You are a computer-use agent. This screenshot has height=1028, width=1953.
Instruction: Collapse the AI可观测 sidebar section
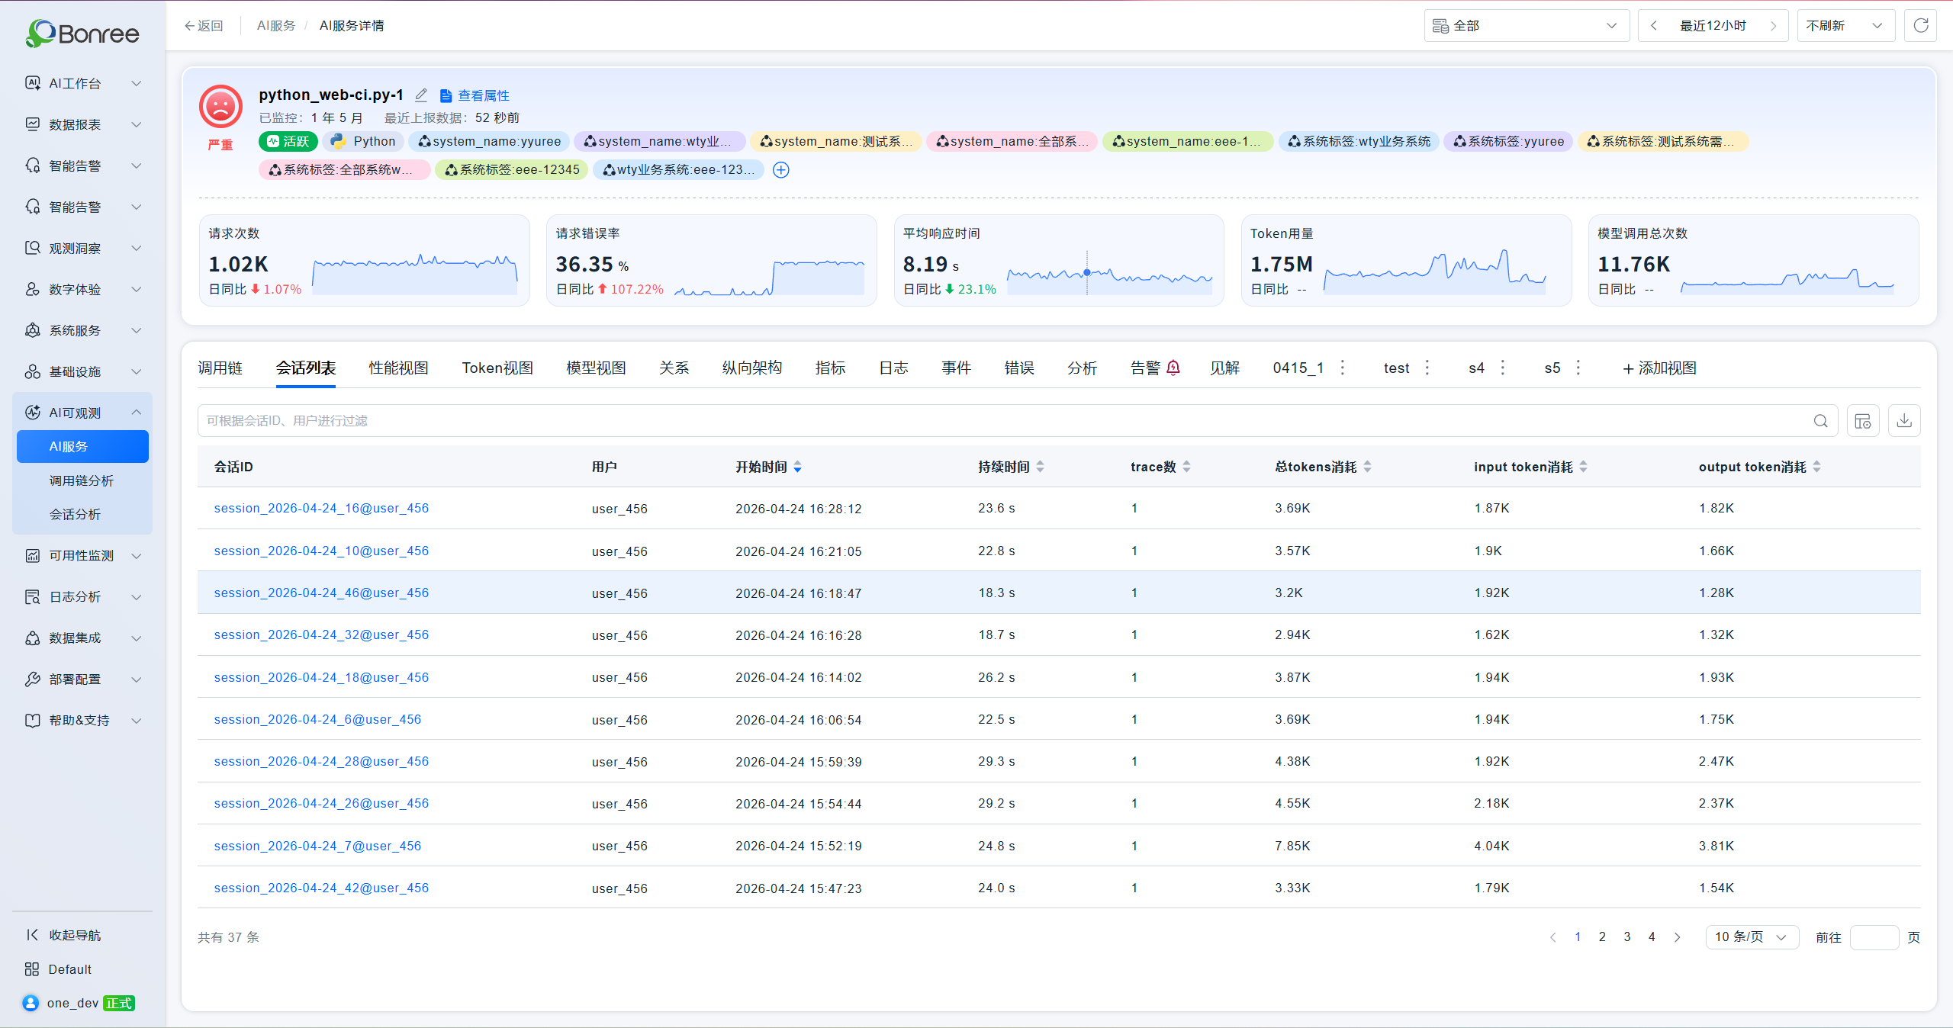[137, 413]
